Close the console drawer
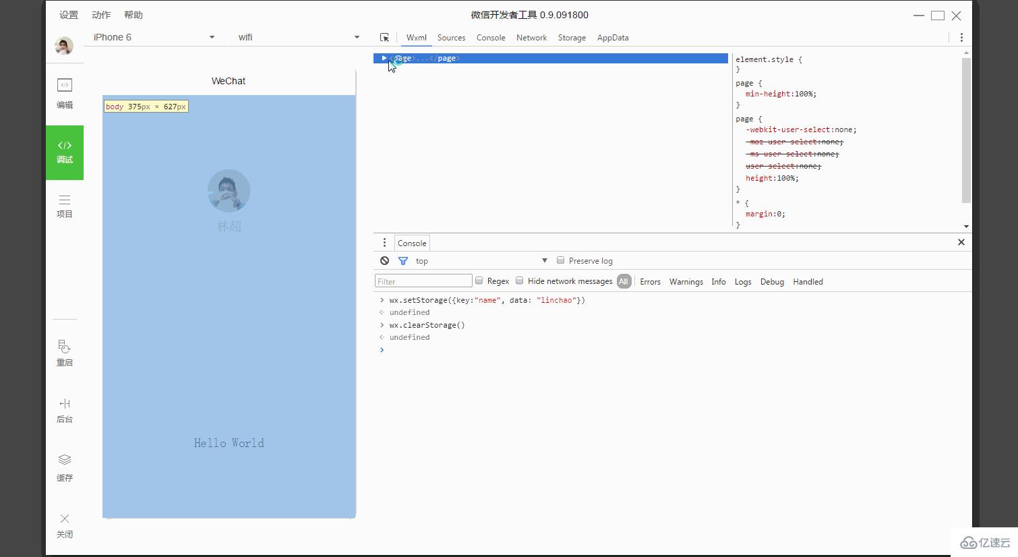 click(961, 242)
